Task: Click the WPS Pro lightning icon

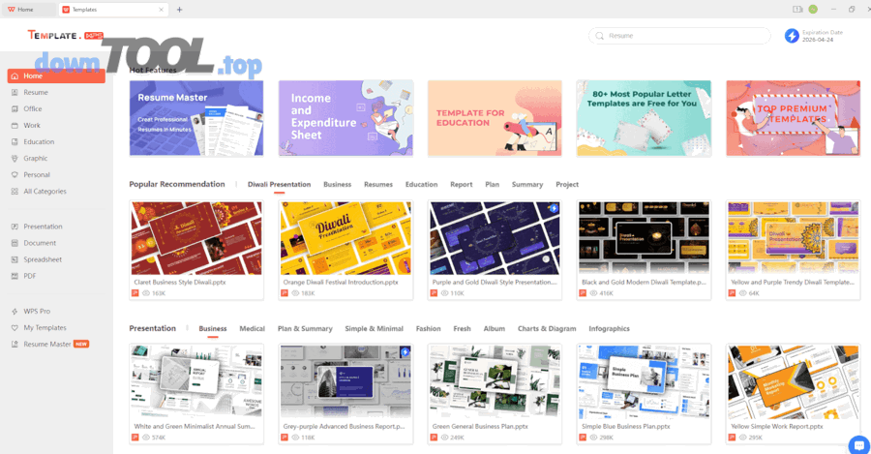Action: point(15,311)
